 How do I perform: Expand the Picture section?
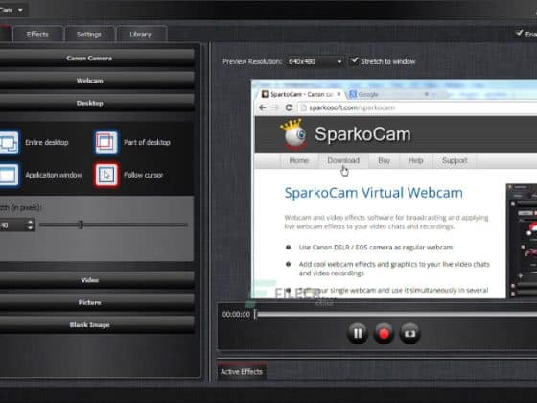tap(97, 302)
